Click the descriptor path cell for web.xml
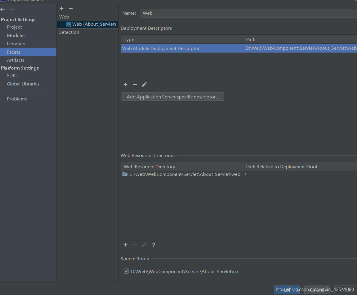Viewport: 357px width, 295px height. pyautogui.click(x=300, y=48)
